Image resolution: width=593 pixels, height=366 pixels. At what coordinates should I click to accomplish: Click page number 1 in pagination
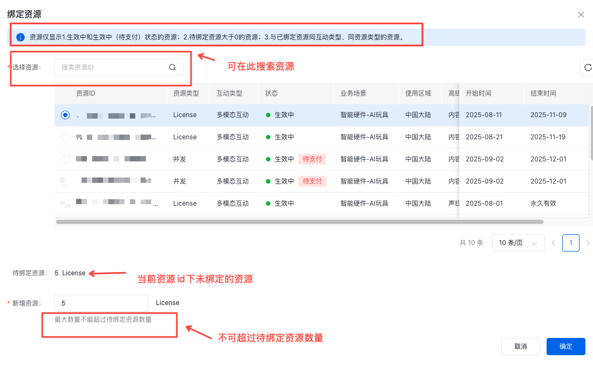pyautogui.click(x=570, y=243)
